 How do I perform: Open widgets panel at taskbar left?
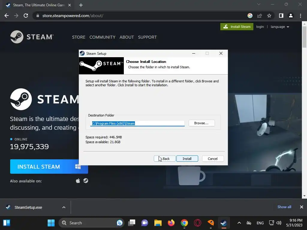coord(7,223)
